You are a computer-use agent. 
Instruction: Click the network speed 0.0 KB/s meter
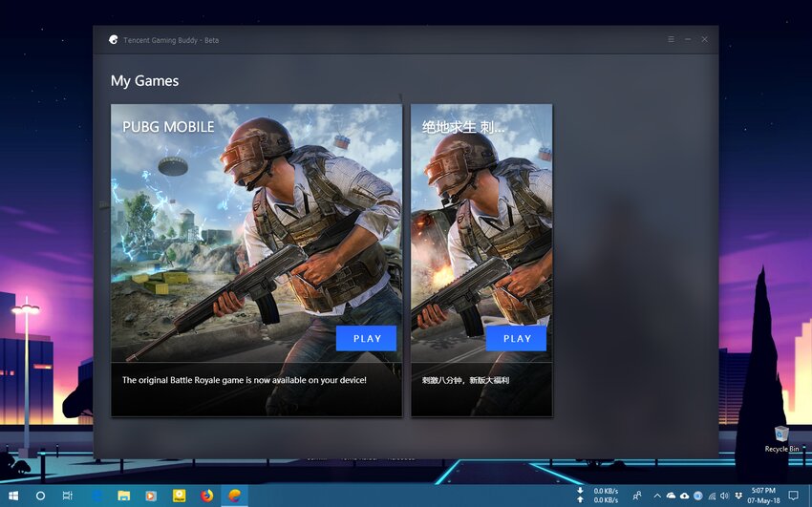(598, 496)
